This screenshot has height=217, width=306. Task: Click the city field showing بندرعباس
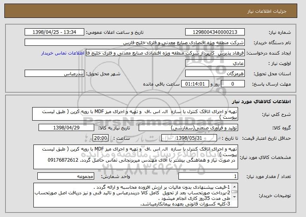[54, 74]
